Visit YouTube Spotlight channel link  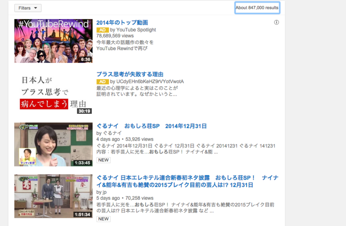pyautogui.click(x=136, y=30)
